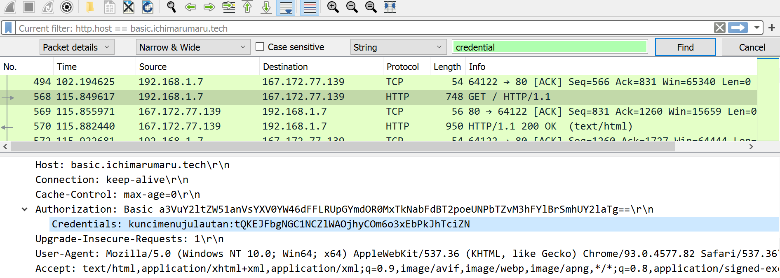Clear the display filter X icon

(x=720, y=28)
